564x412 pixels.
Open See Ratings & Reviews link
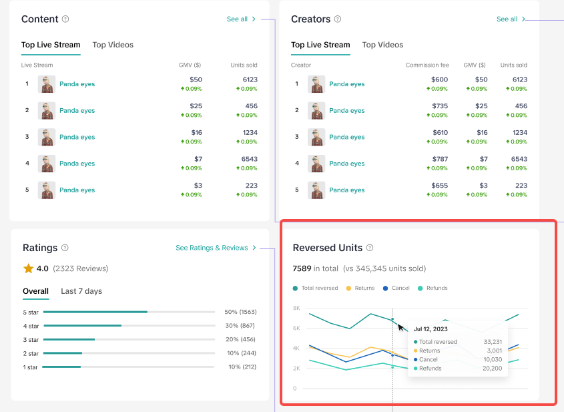216,248
